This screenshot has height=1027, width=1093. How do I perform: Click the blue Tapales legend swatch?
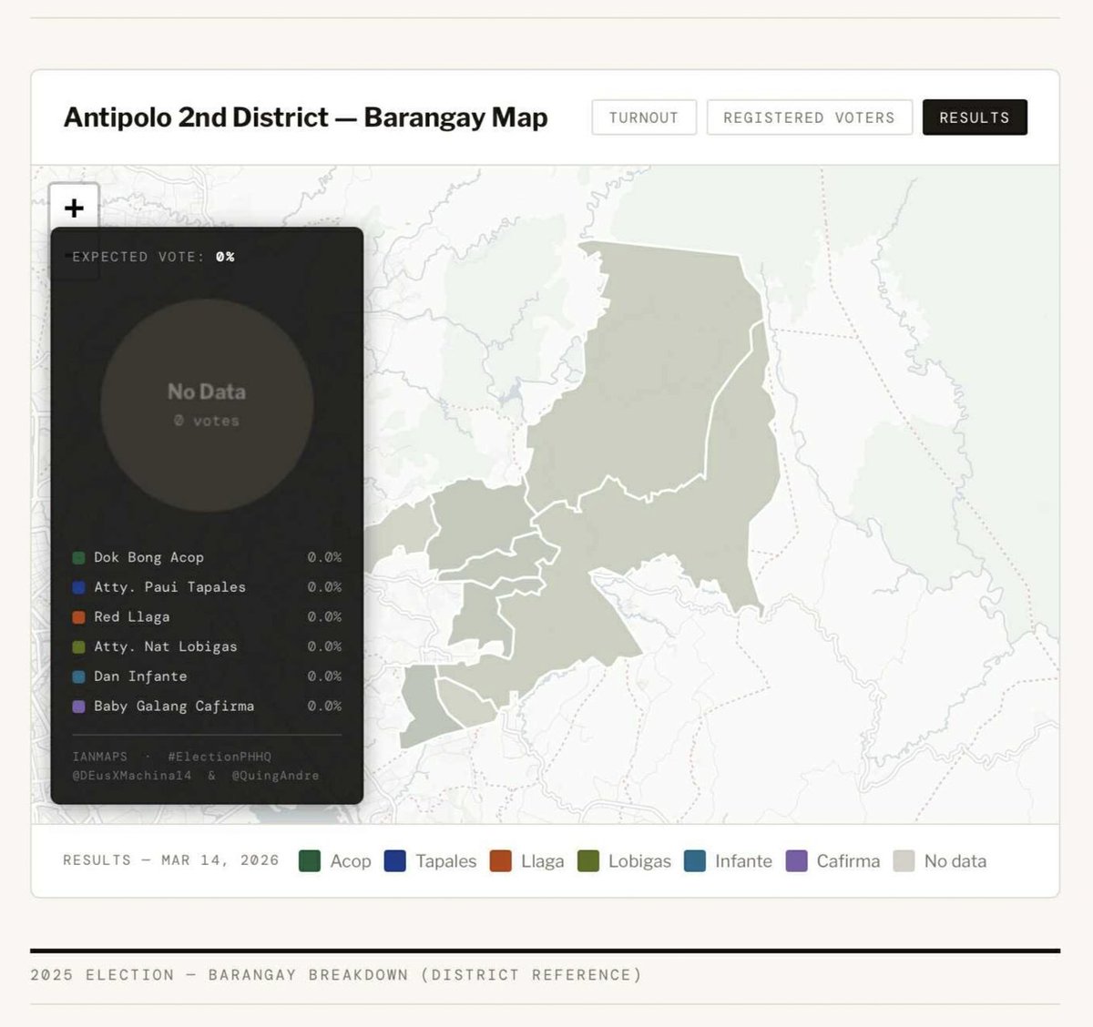(395, 861)
